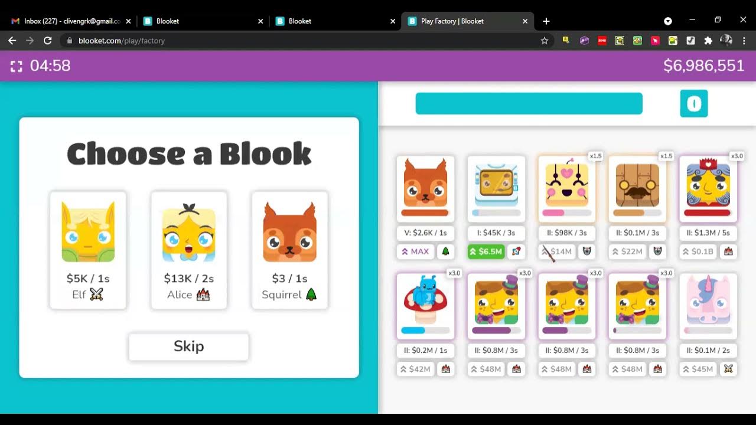Screen dimensions: 756x425
Task: Click the "II: $0.1M / 2s" label
Action: click(709, 351)
